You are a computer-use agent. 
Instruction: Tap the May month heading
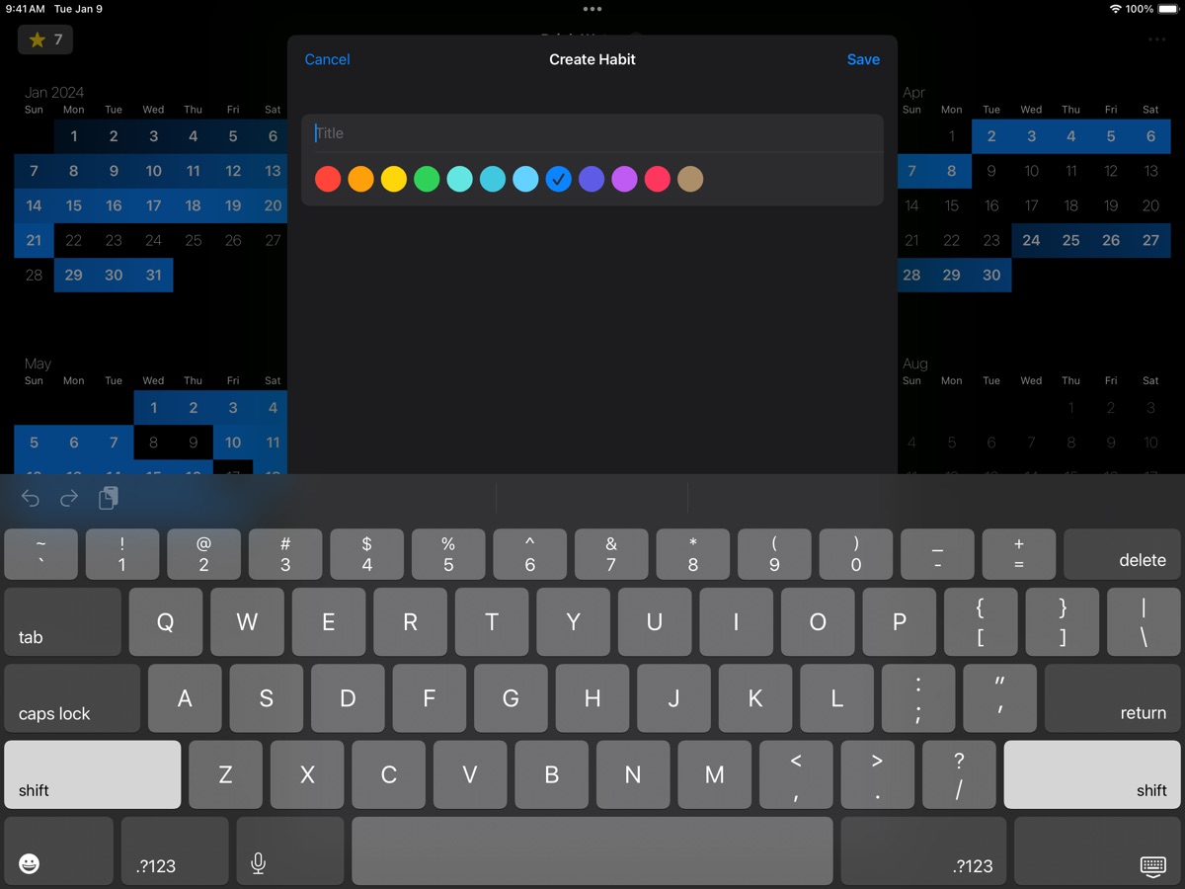(38, 364)
